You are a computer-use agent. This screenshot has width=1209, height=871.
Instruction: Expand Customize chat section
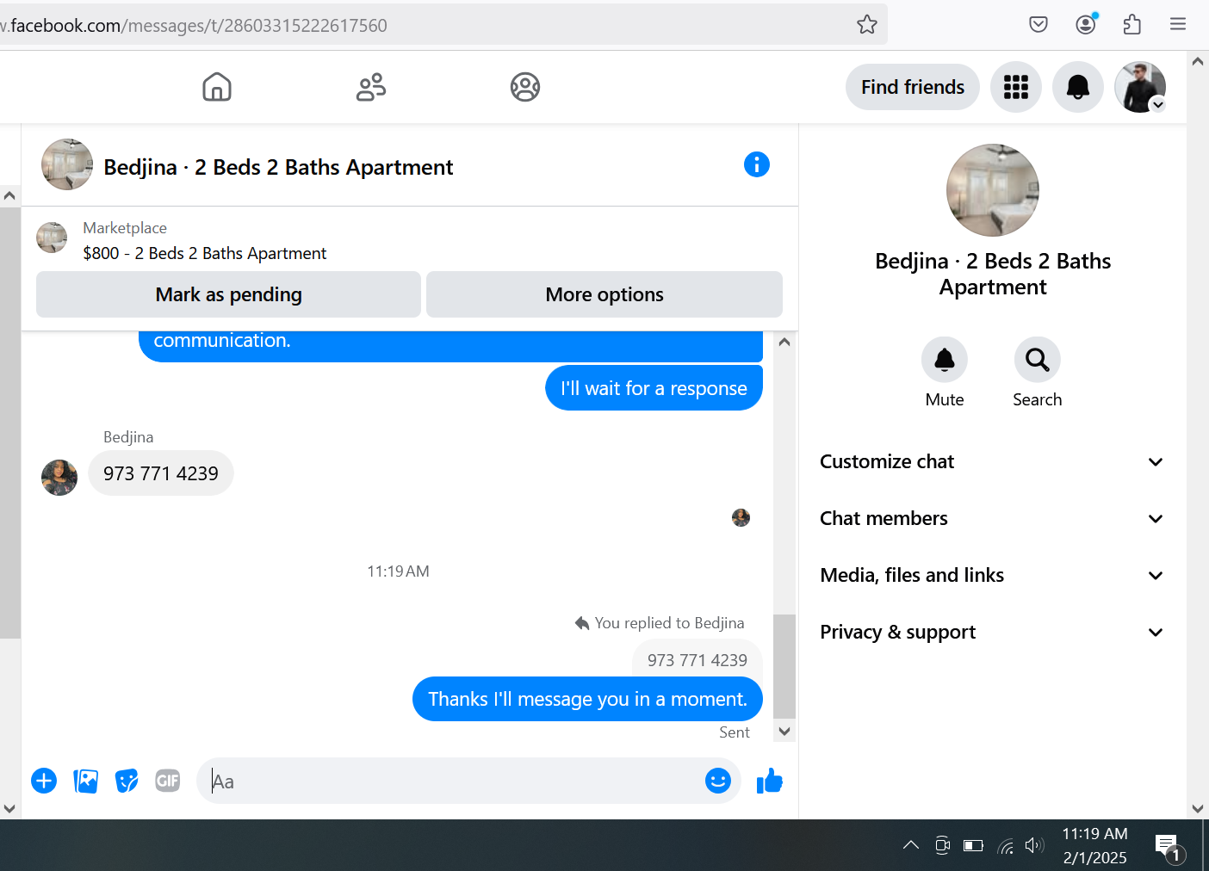click(992, 461)
